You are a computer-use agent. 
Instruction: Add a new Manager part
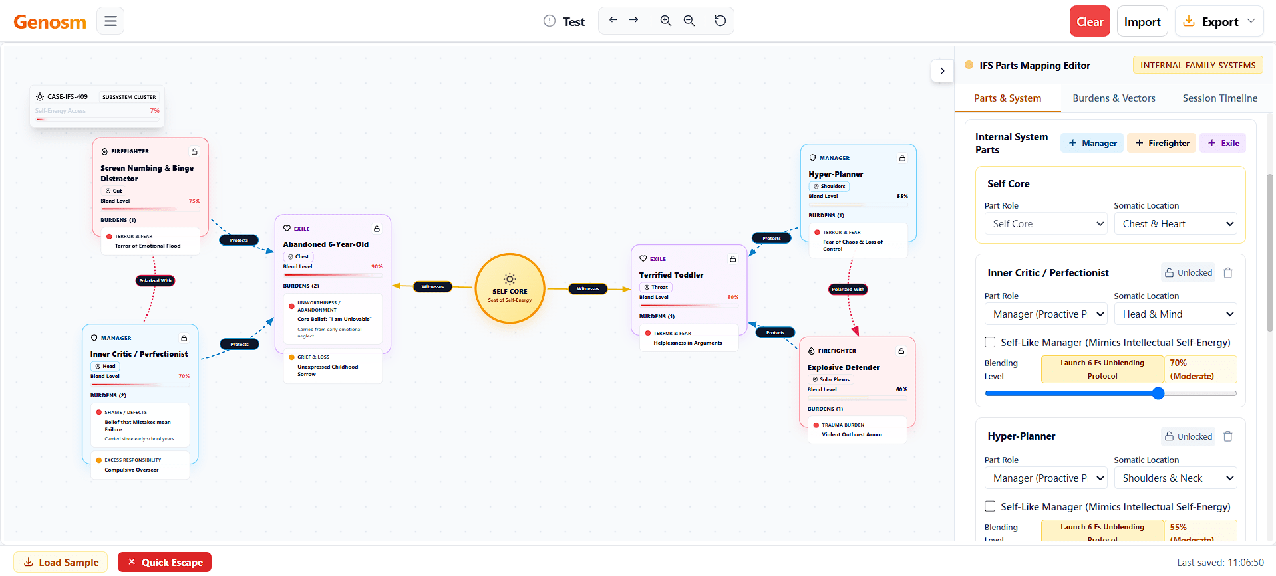tap(1092, 143)
